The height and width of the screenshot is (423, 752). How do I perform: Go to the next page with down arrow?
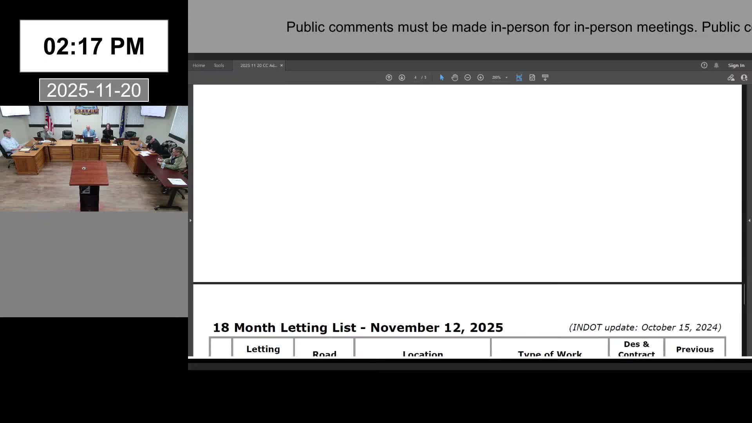(402, 78)
